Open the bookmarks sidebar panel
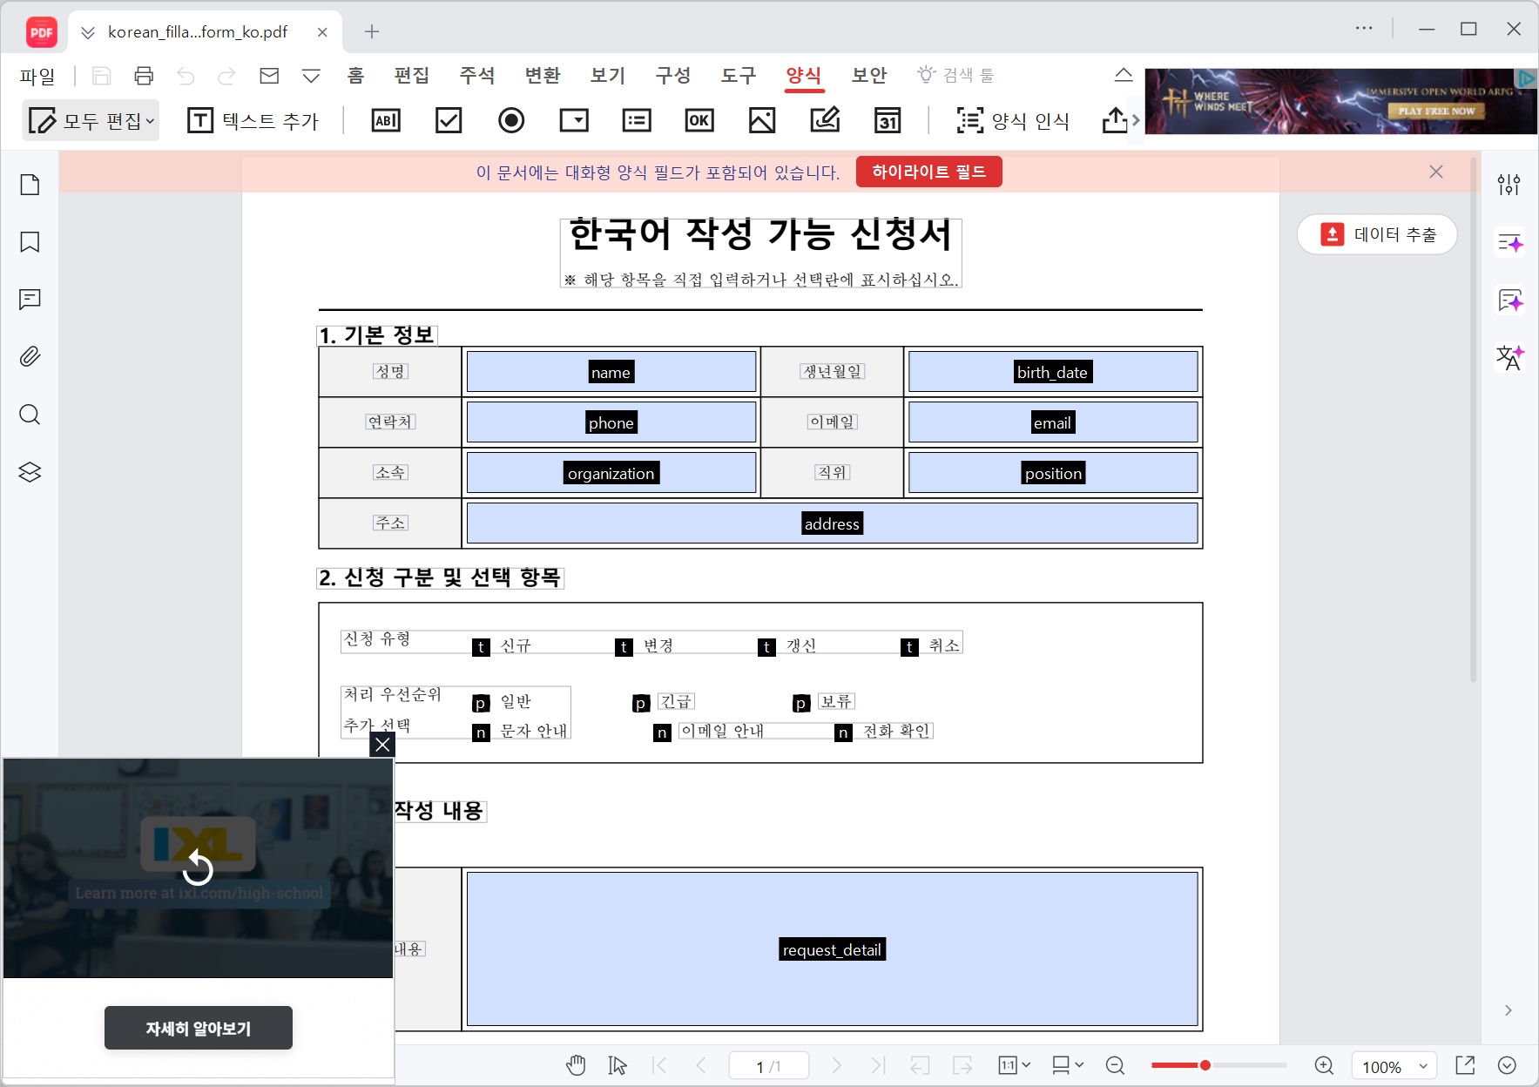This screenshot has height=1087, width=1539. click(30, 242)
